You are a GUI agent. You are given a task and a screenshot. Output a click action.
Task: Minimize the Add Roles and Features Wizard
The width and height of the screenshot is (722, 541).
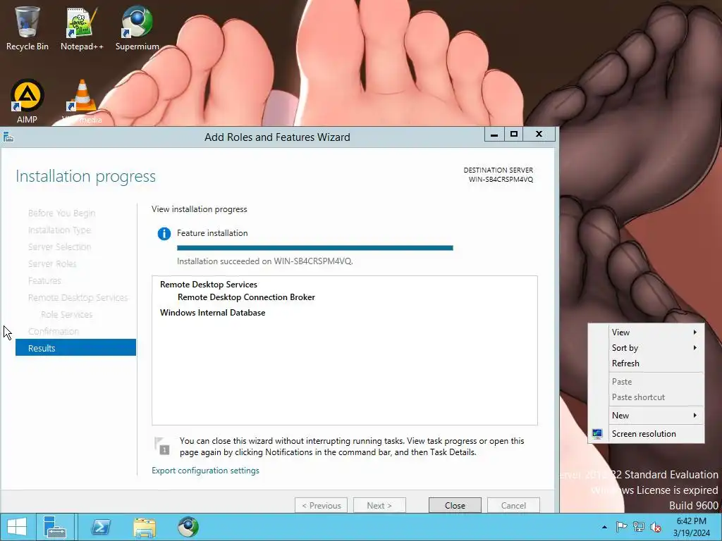pos(494,135)
